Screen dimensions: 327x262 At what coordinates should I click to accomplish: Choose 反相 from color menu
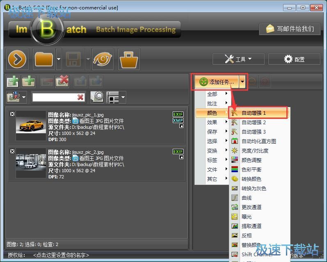pyautogui.click(x=259, y=235)
